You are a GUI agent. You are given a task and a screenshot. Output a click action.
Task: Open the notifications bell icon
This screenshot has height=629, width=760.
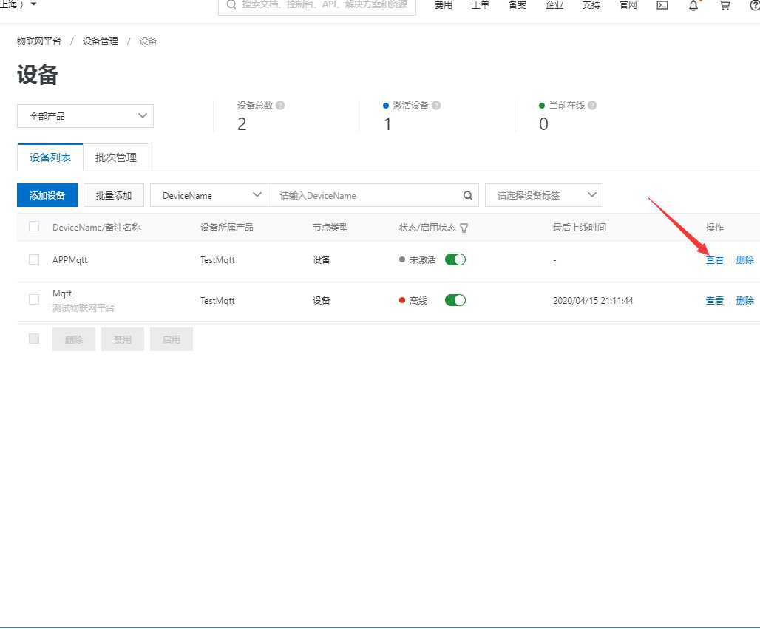pyautogui.click(x=693, y=5)
